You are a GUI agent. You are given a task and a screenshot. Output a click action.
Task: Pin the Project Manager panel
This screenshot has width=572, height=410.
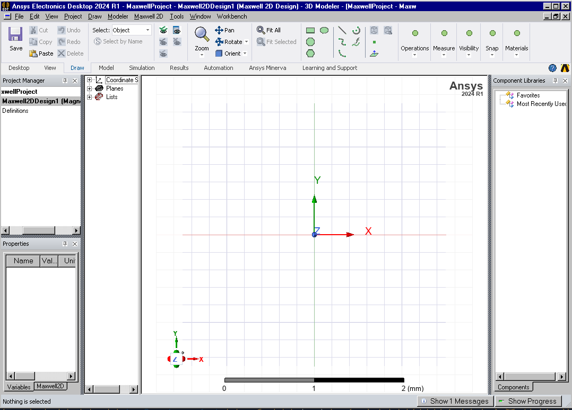(x=65, y=81)
